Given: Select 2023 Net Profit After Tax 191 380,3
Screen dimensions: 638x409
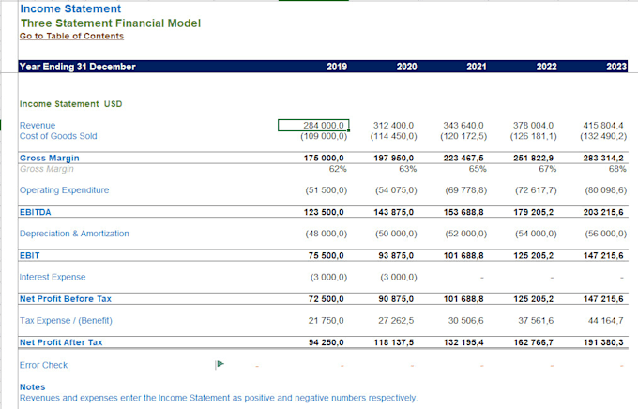Looking at the screenshot, I should 603,342.
